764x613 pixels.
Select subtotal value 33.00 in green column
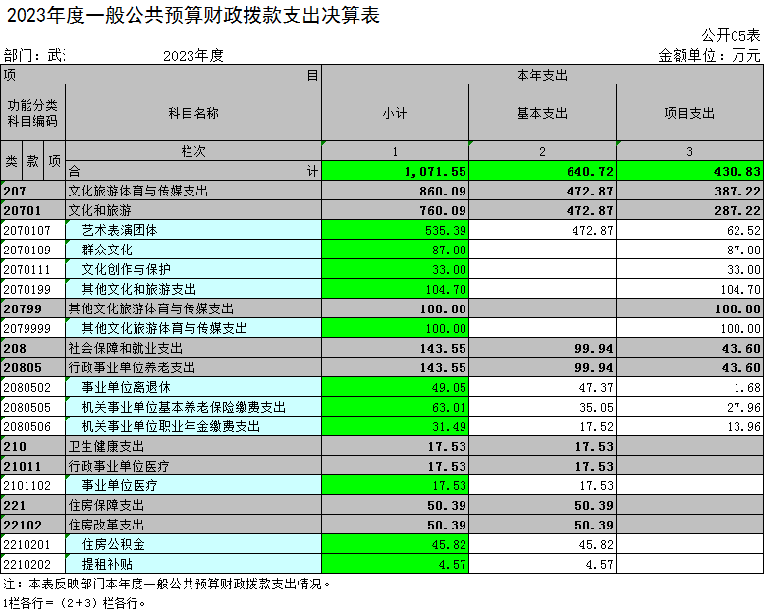(x=395, y=269)
